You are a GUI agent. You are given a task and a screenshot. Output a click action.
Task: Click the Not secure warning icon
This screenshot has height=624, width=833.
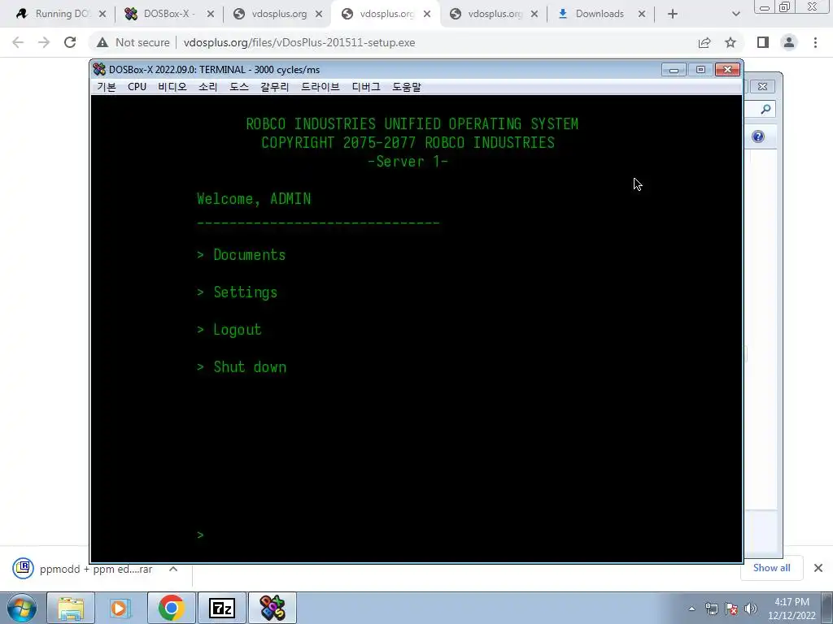coord(102,43)
